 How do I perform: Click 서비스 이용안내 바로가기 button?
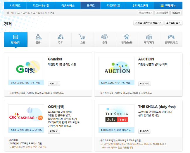coord(148,23)
